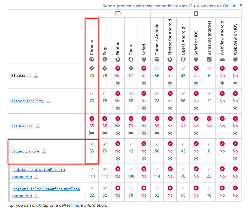Viewport: 251px width, 211px height.
Task: Click the flask icon next to getAvailability
Action: [48, 100]
